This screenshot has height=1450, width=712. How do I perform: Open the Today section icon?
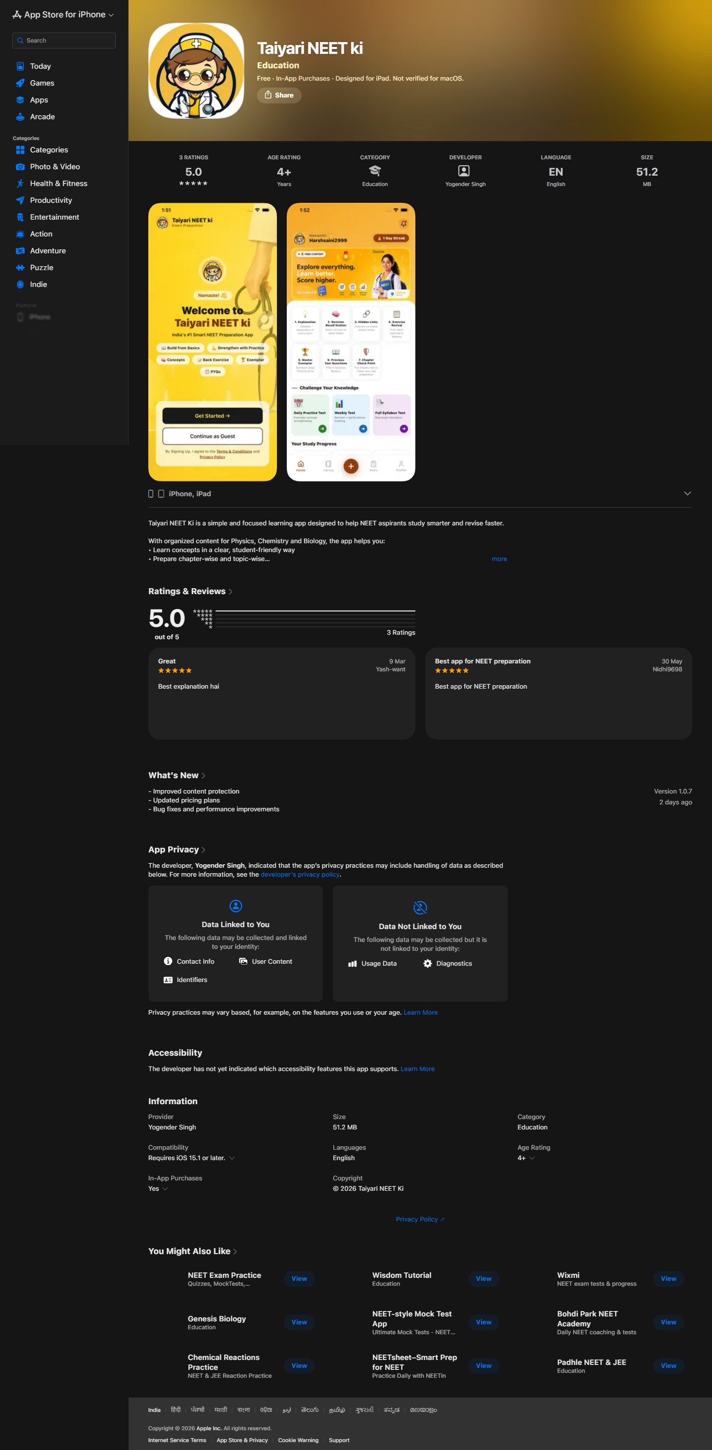[x=20, y=66]
